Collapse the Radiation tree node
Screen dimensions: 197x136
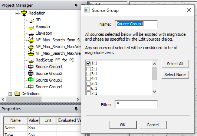tap(17, 13)
